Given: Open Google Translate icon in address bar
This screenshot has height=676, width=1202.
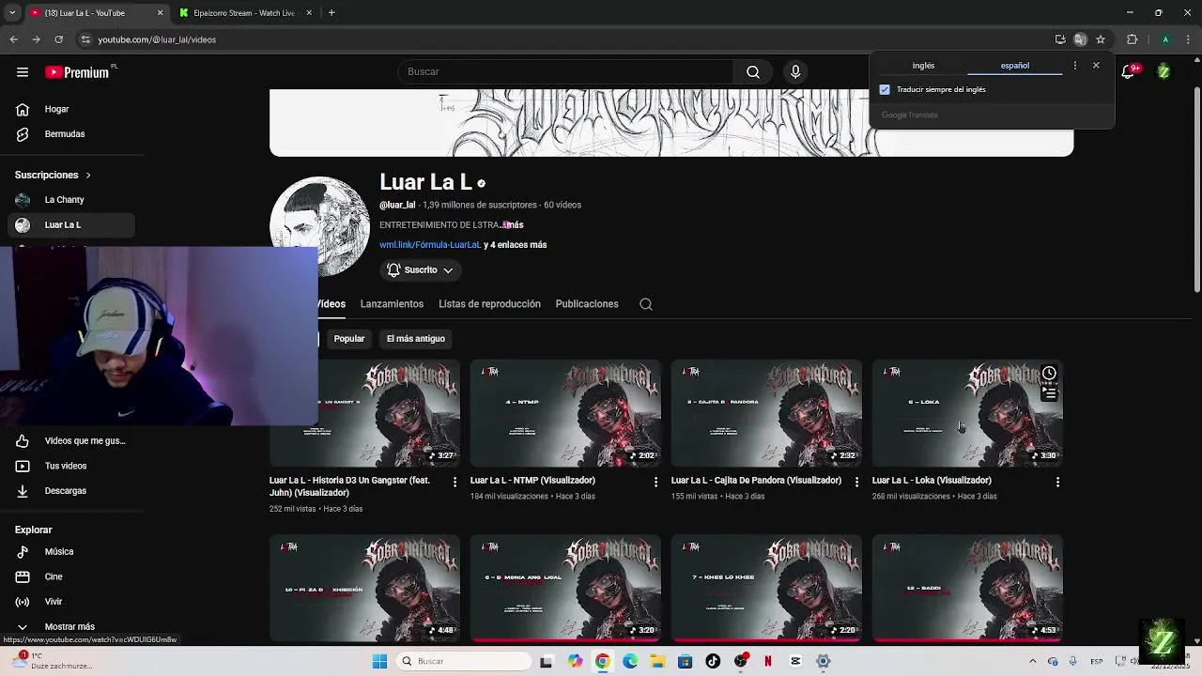Looking at the screenshot, I should tap(1080, 39).
